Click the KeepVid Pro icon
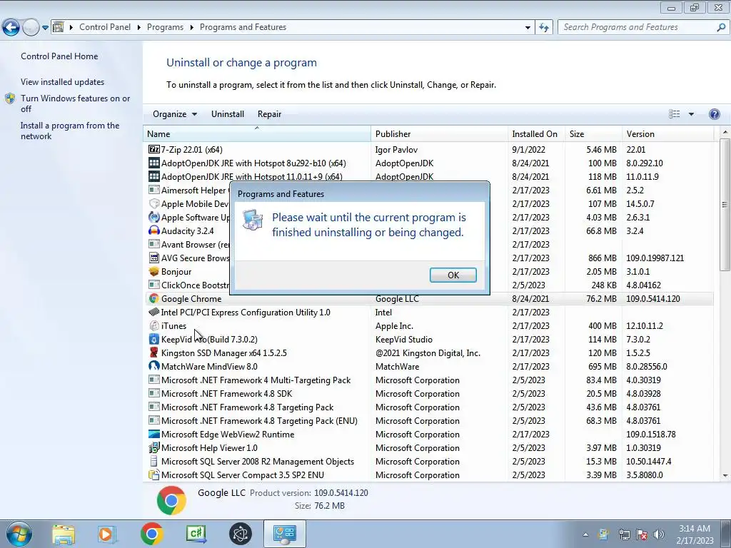 pyautogui.click(x=154, y=339)
